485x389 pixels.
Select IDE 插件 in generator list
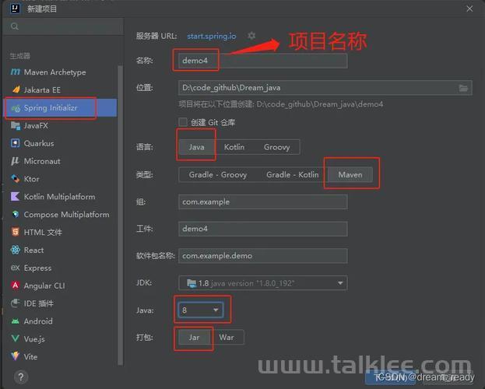click(61, 303)
